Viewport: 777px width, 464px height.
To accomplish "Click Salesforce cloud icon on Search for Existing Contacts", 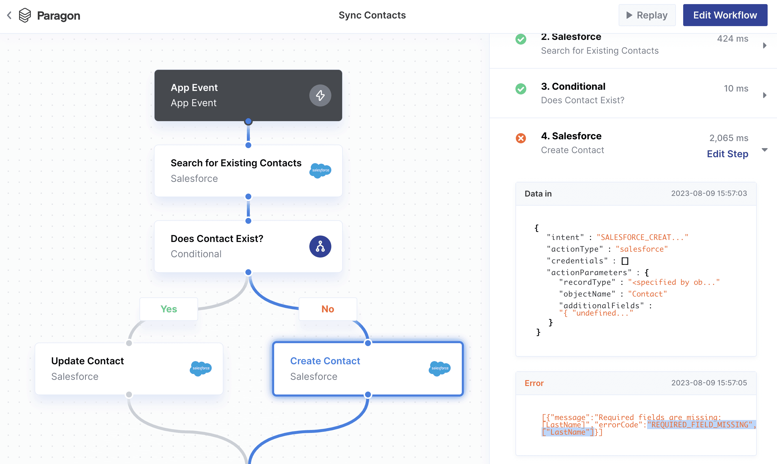I will (320, 170).
